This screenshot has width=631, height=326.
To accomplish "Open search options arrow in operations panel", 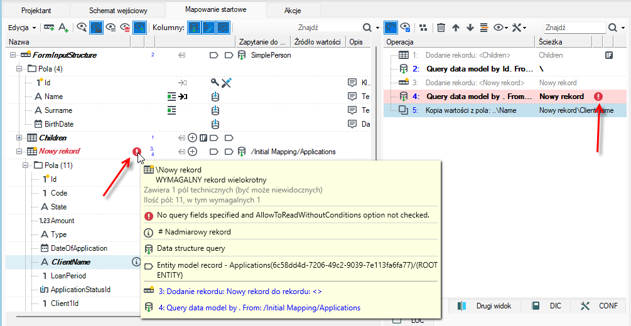I will pos(623,28).
